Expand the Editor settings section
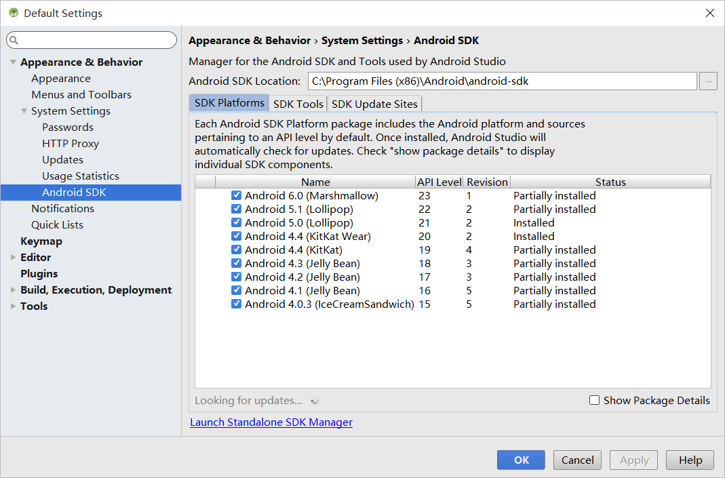The width and height of the screenshot is (725, 478). (13, 258)
